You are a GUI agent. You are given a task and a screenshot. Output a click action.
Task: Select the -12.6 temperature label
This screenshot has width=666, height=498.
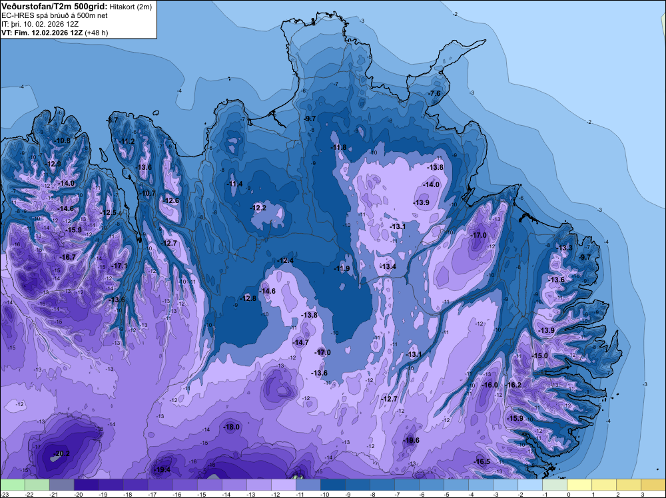170,201
